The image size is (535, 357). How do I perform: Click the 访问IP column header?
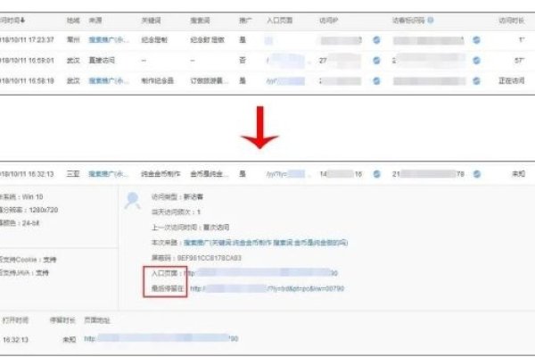click(329, 21)
